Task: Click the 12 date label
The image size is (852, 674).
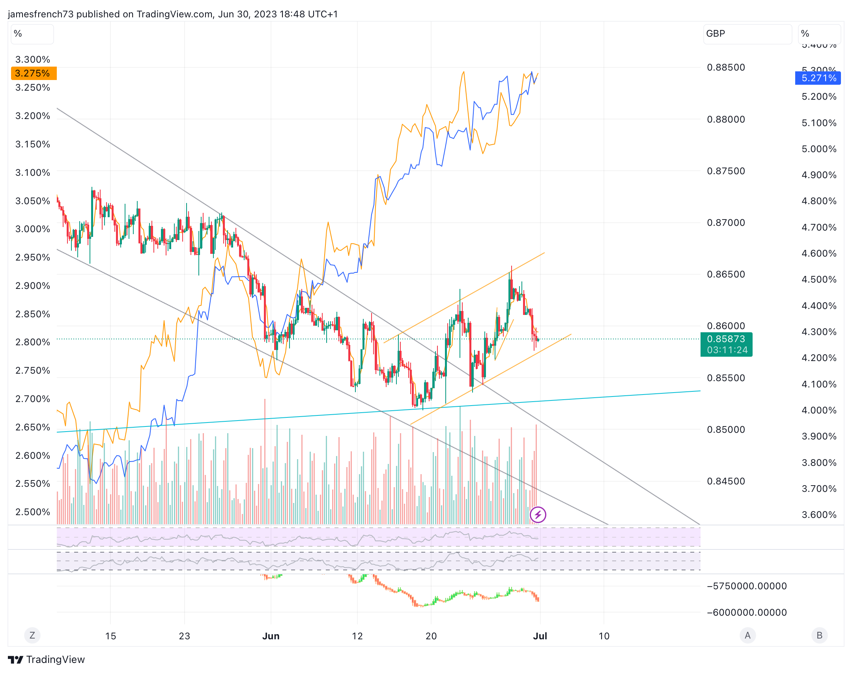Action: tap(357, 636)
